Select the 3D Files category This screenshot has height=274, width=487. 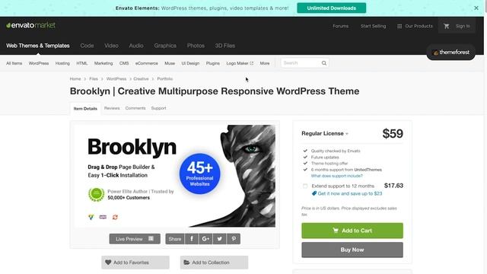[225, 46]
